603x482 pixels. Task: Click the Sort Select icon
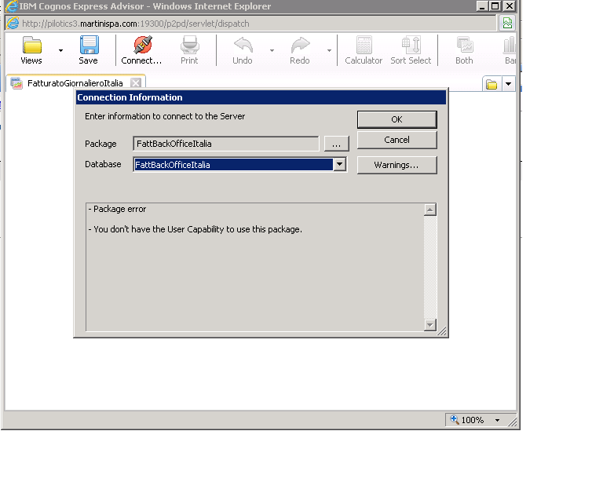(x=411, y=45)
